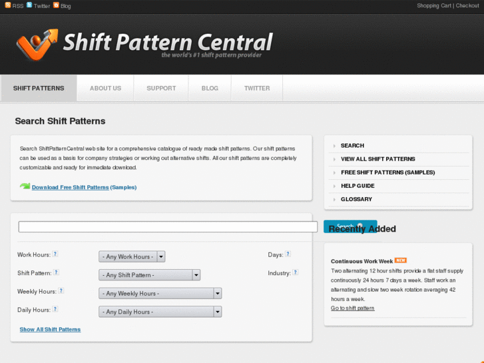The width and height of the screenshot is (484, 363).
Task: Open the Any Work Hours dropdown
Action: tap(132, 256)
